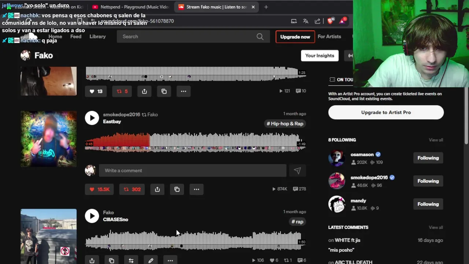Edit the CIIIASESno track
The width and height of the screenshot is (469, 264).
151,260
